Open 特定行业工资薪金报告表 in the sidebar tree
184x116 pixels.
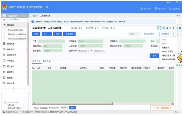(x=18, y=39)
